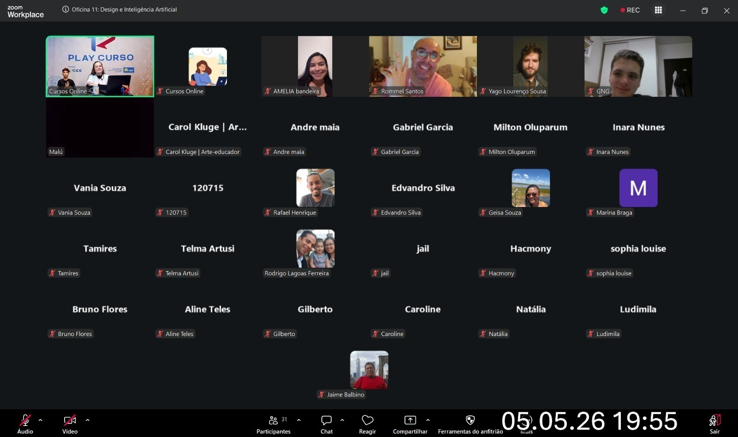Viewport: 738px width, 437px height.
Task: Click the REC recording indicator
Action: [630, 10]
